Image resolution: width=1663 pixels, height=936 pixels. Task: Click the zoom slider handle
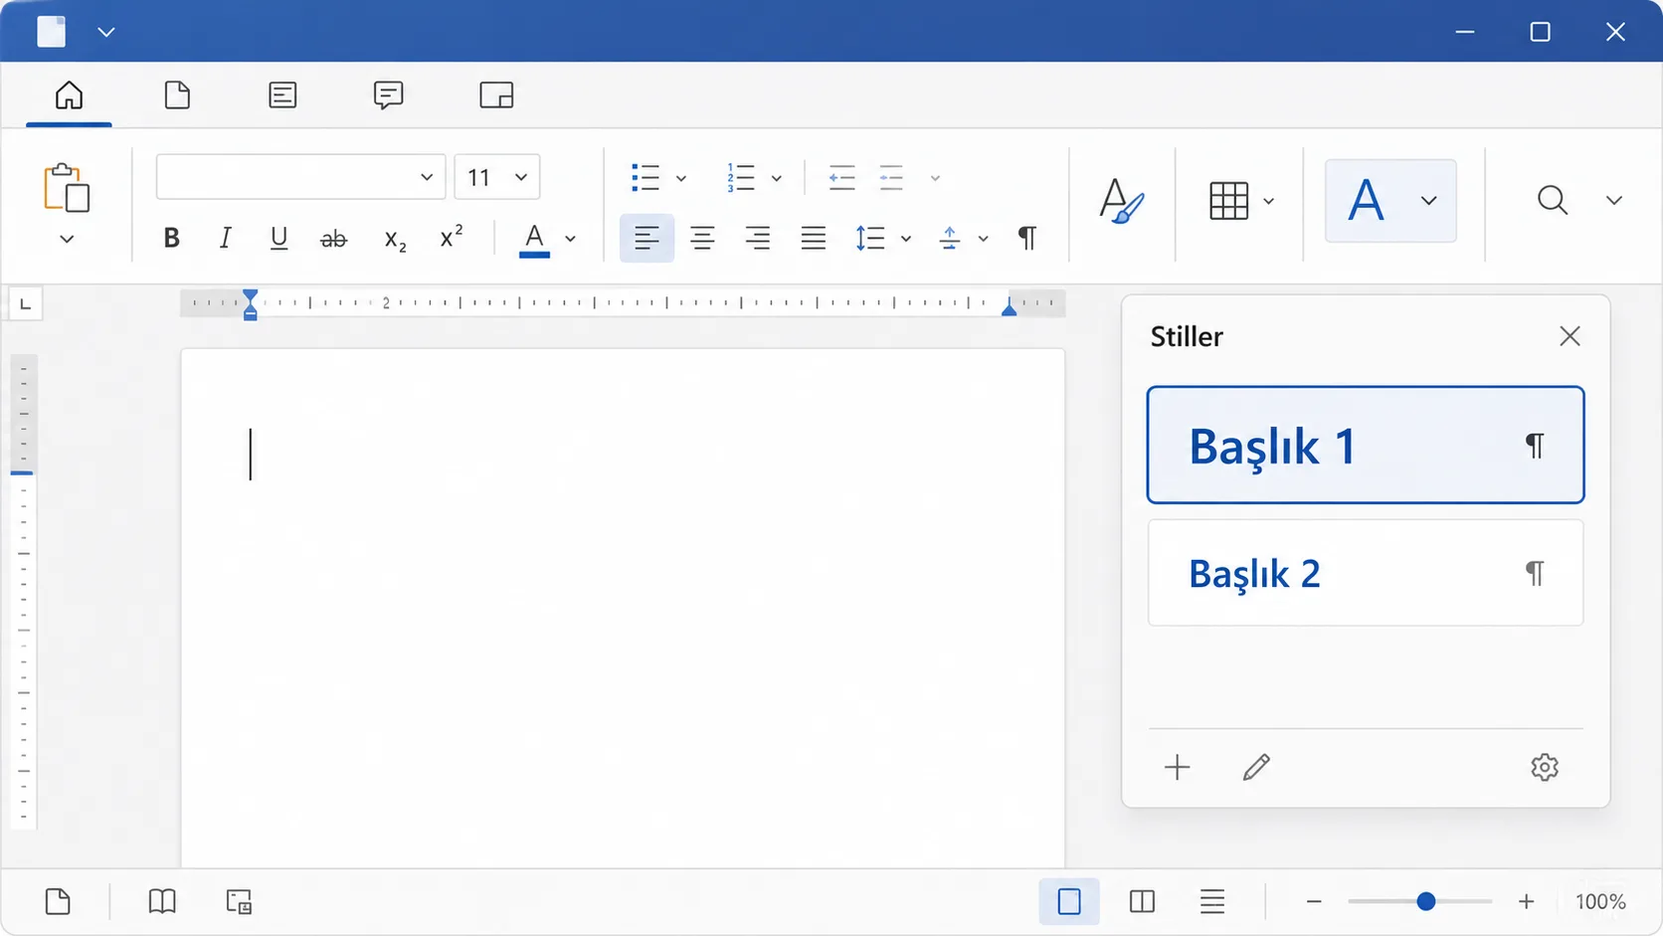[x=1425, y=902]
